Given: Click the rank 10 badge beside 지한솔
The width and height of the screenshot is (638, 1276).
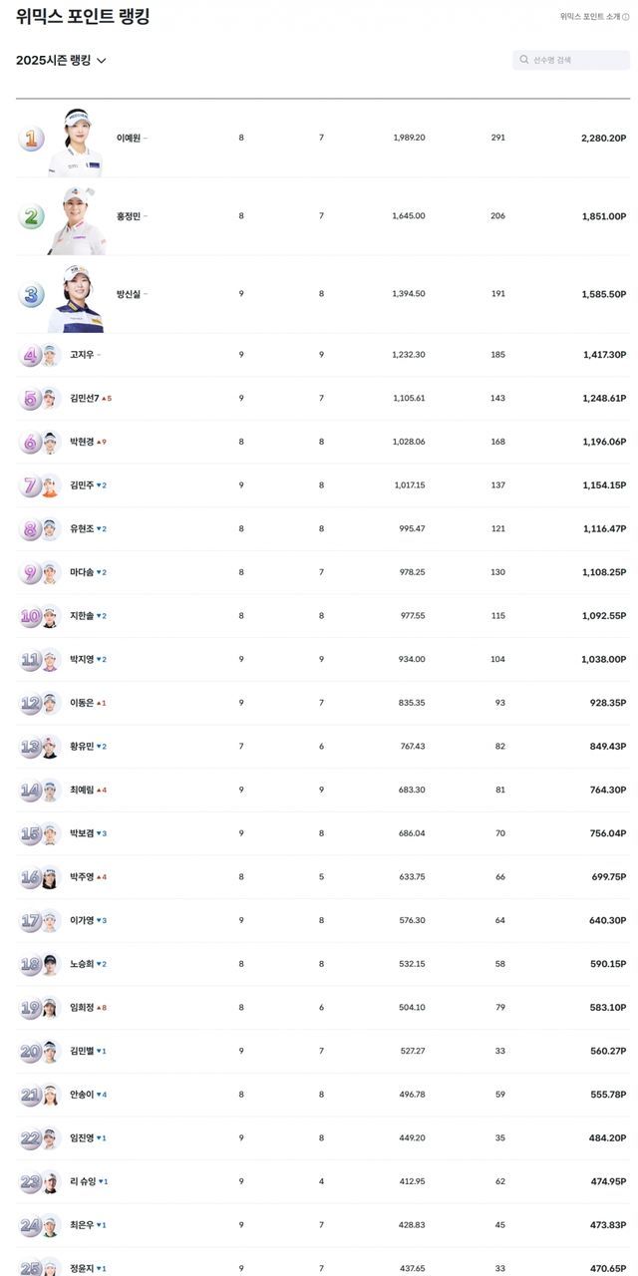Looking at the screenshot, I should 30,616.
